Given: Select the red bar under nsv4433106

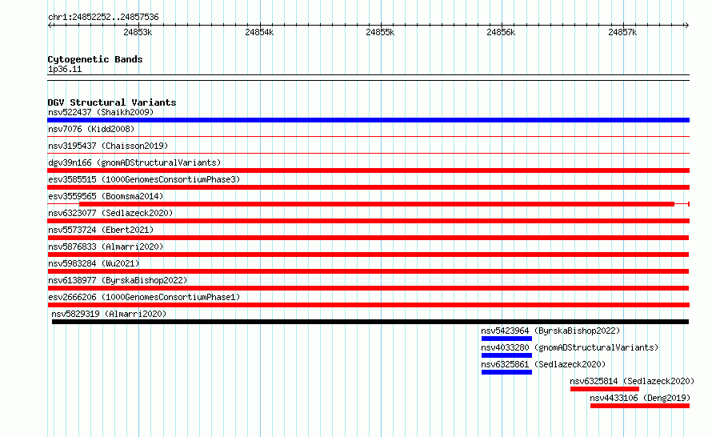Looking at the screenshot, I should click(x=640, y=406).
